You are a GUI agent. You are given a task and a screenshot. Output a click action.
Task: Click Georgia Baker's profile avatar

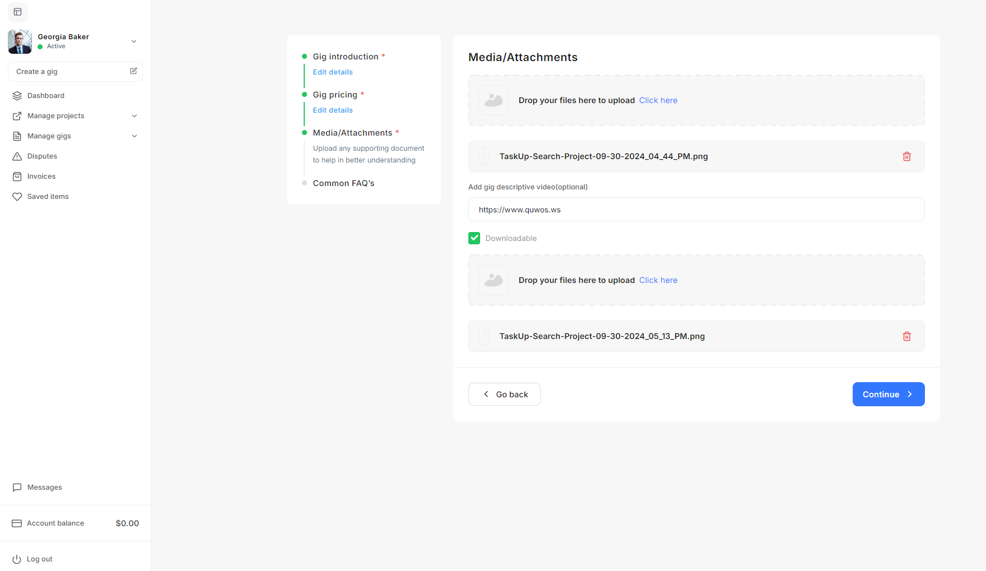[x=20, y=41]
